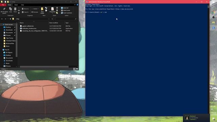Click File Explorer icon on taskbar

(x=213, y=23)
